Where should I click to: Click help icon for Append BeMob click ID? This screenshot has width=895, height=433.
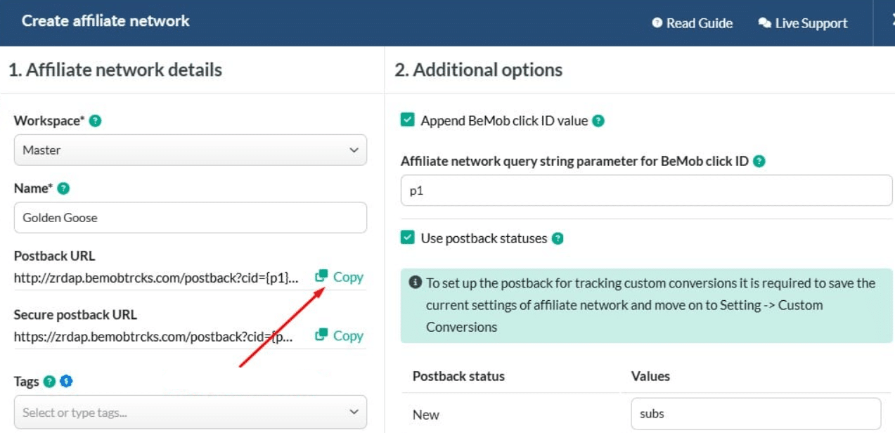tap(598, 121)
